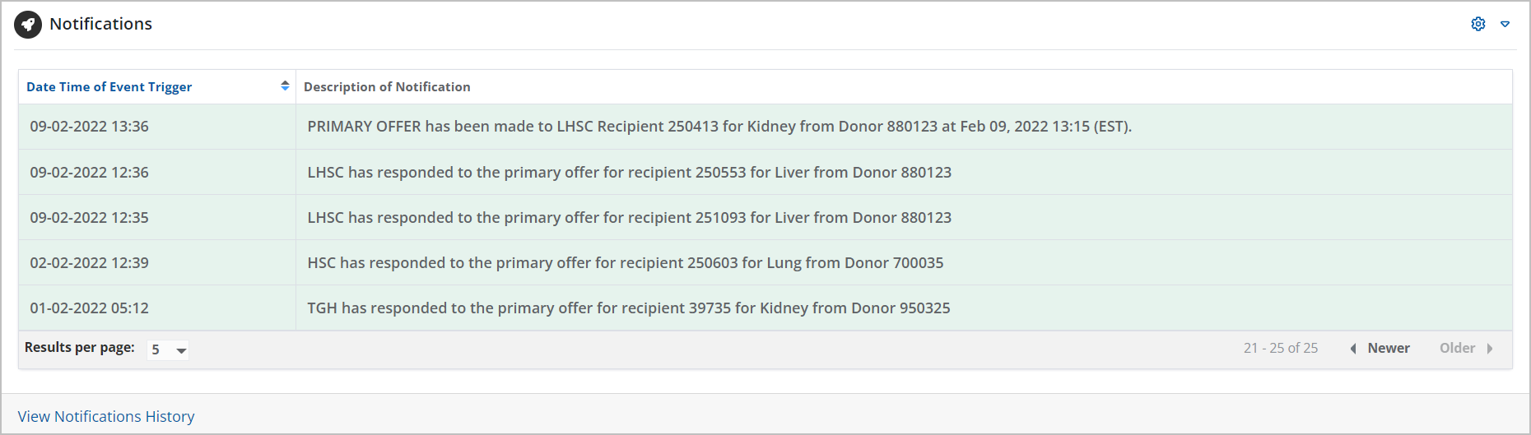
Task: Click the rocket icon beside Notifications
Action: (x=28, y=25)
